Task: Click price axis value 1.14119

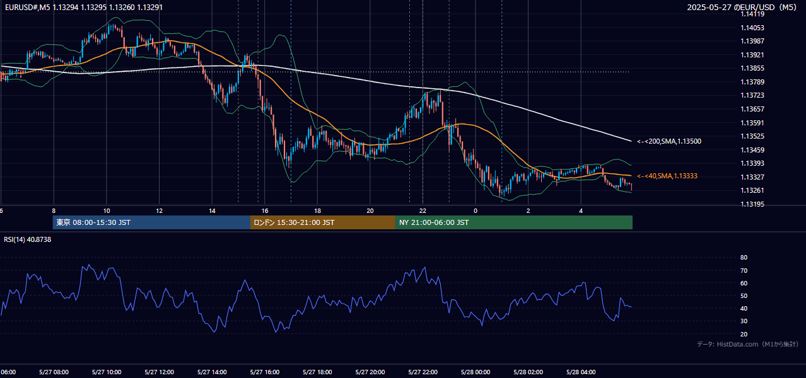Action: [x=752, y=13]
